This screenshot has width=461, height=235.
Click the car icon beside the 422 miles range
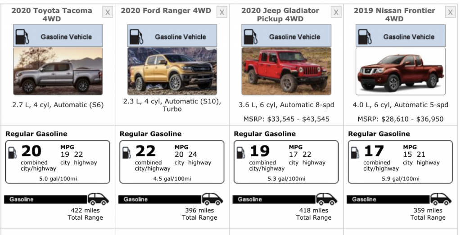click(x=98, y=199)
